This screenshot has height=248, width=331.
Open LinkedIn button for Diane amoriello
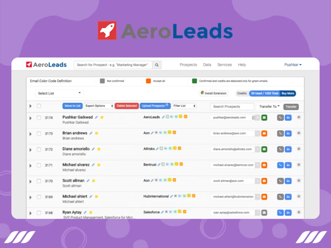tap(288, 149)
